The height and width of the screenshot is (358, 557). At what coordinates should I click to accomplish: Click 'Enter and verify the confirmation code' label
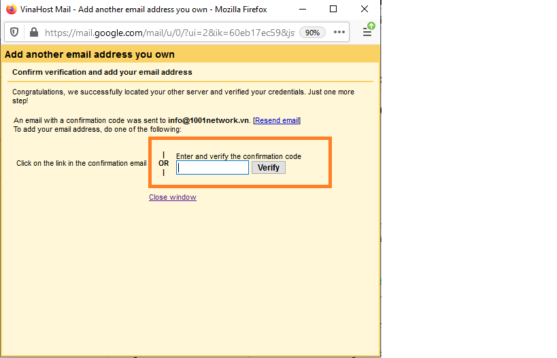(239, 156)
